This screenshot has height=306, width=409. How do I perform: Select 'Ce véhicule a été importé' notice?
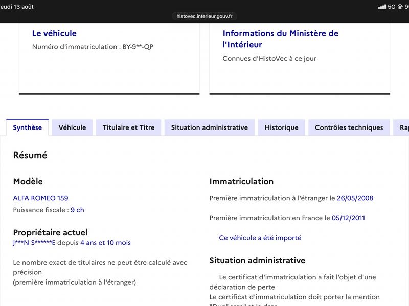coord(260,238)
